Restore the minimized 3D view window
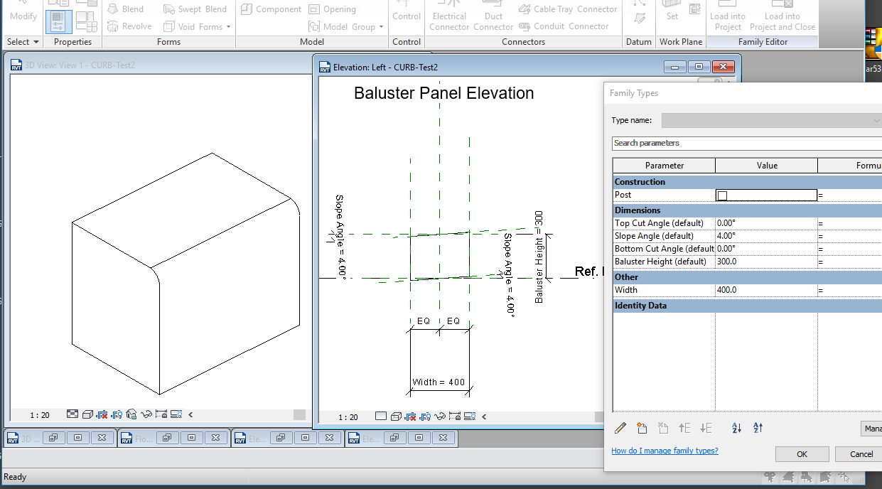This screenshot has width=882, height=489. (53, 438)
